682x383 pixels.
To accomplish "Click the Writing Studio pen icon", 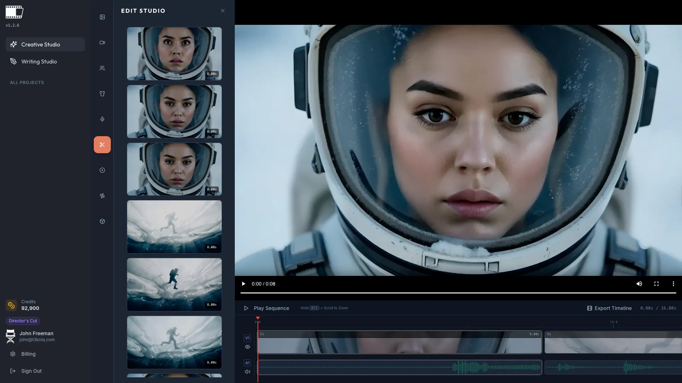I will tap(13, 61).
